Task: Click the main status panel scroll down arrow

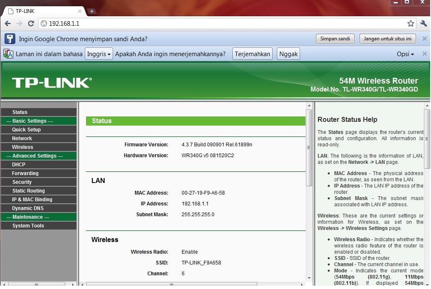Action: [x=309, y=278]
